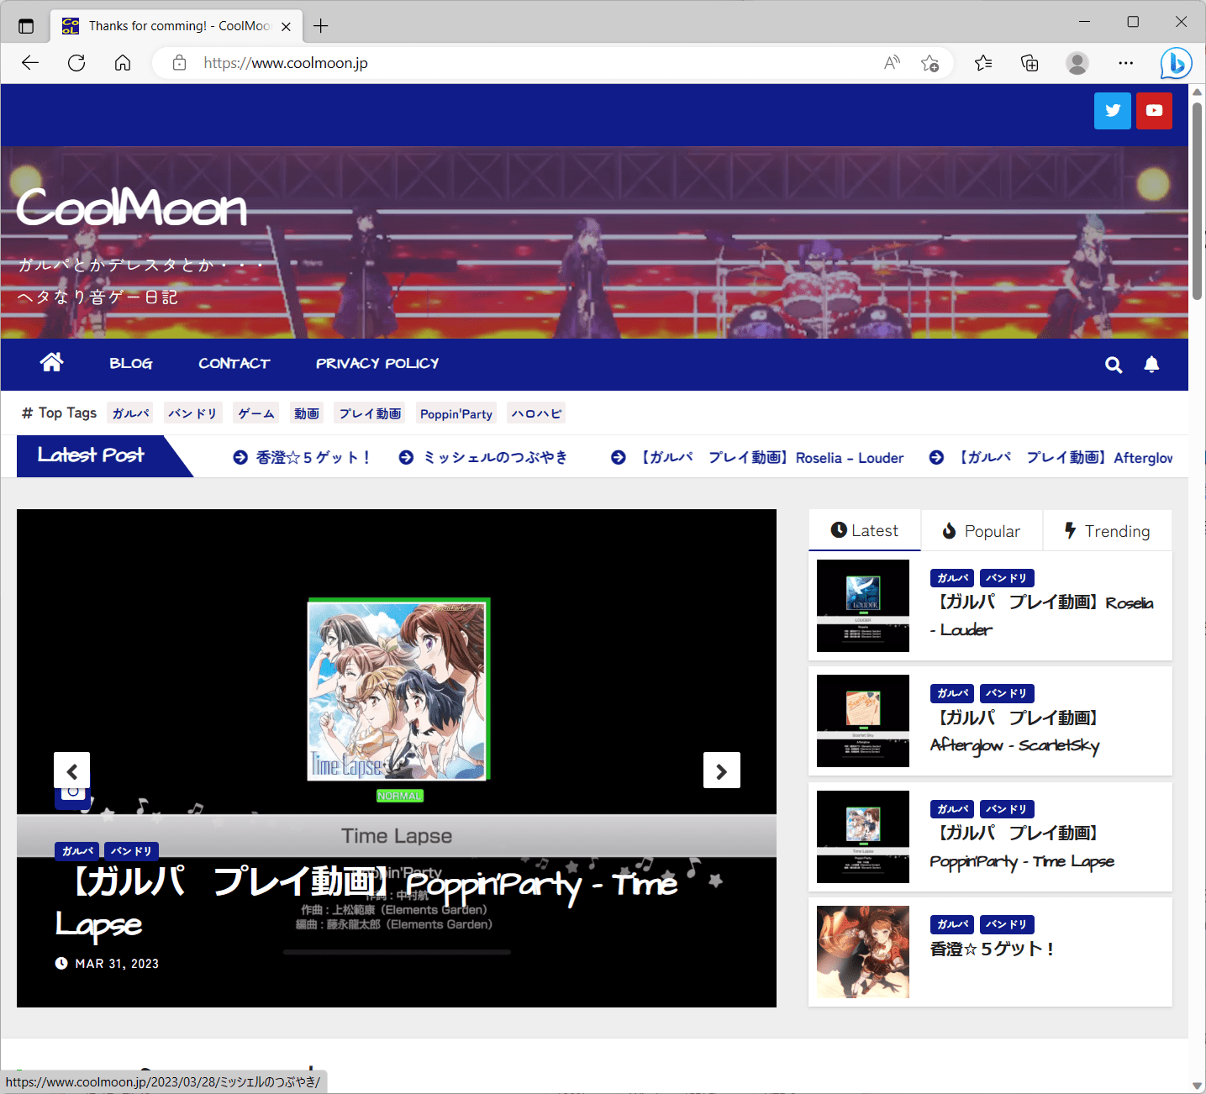Click ガルパ category badge on featured slide
1206x1094 pixels.
point(77,851)
